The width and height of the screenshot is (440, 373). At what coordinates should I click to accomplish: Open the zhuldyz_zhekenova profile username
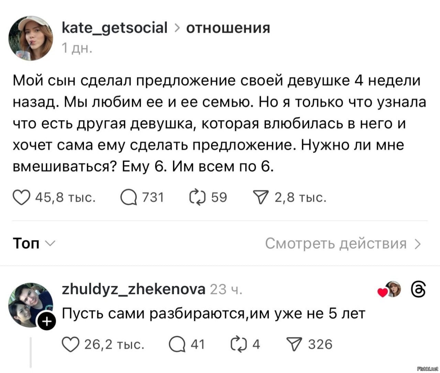pyautogui.click(x=133, y=289)
